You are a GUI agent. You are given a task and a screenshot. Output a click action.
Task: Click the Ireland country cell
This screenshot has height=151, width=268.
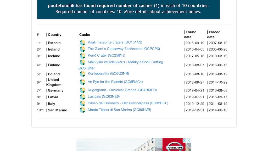click(x=54, y=49)
